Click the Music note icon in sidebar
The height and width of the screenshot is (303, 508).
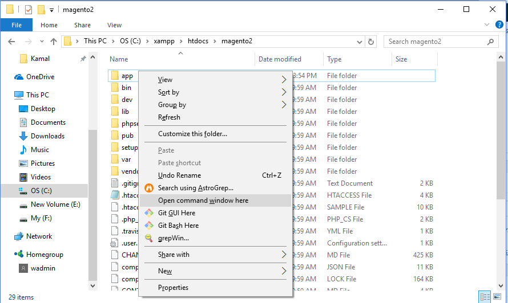tap(23, 150)
